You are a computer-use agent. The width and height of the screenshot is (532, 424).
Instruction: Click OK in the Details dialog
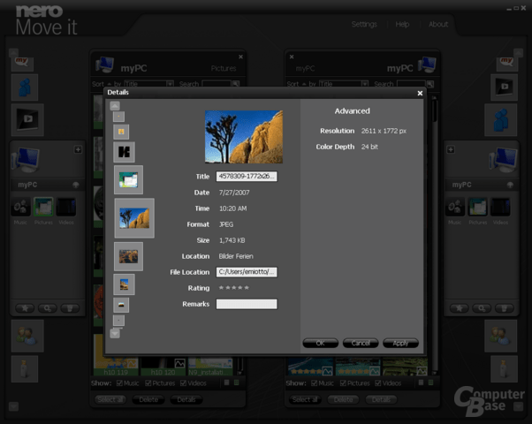click(x=320, y=343)
